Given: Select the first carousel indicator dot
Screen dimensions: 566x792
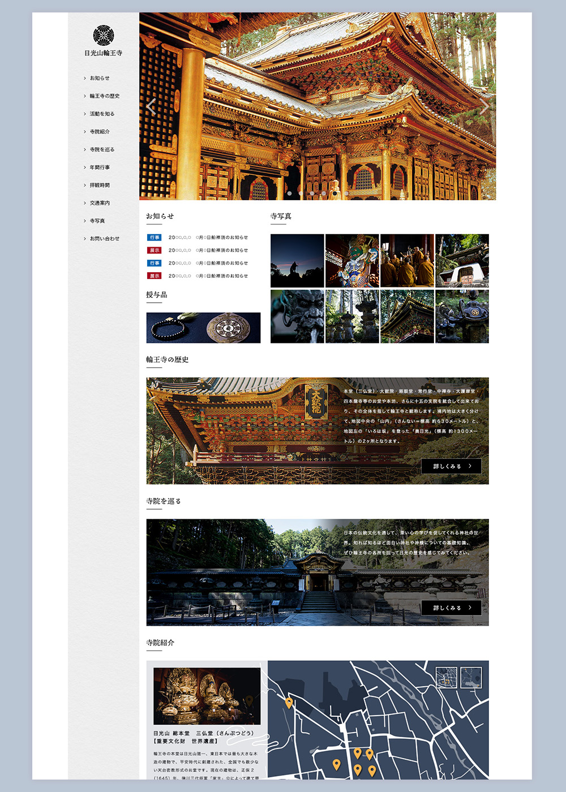Looking at the screenshot, I should click(289, 193).
